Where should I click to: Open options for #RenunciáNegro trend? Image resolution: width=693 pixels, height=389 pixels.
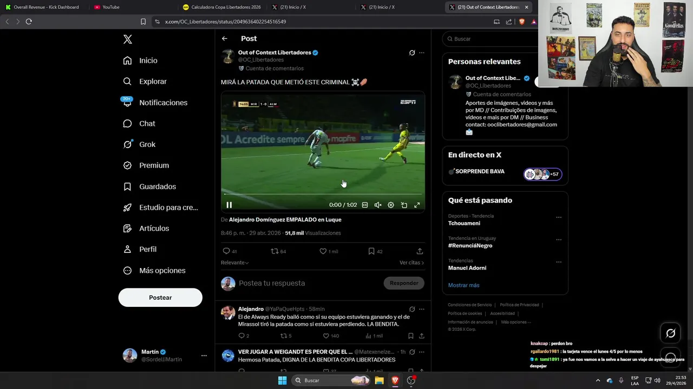(x=559, y=240)
